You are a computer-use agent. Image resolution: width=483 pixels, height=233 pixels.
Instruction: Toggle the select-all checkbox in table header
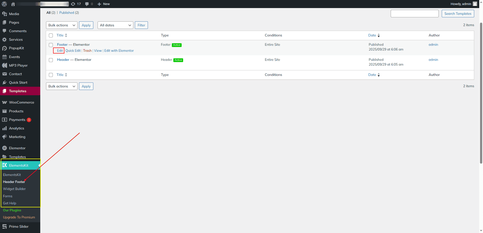click(x=51, y=35)
